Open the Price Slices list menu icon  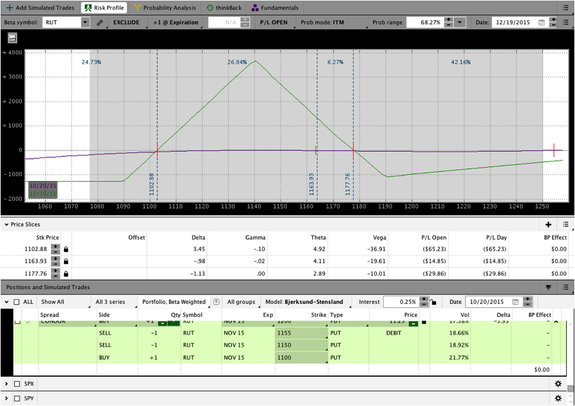pos(565,224)
